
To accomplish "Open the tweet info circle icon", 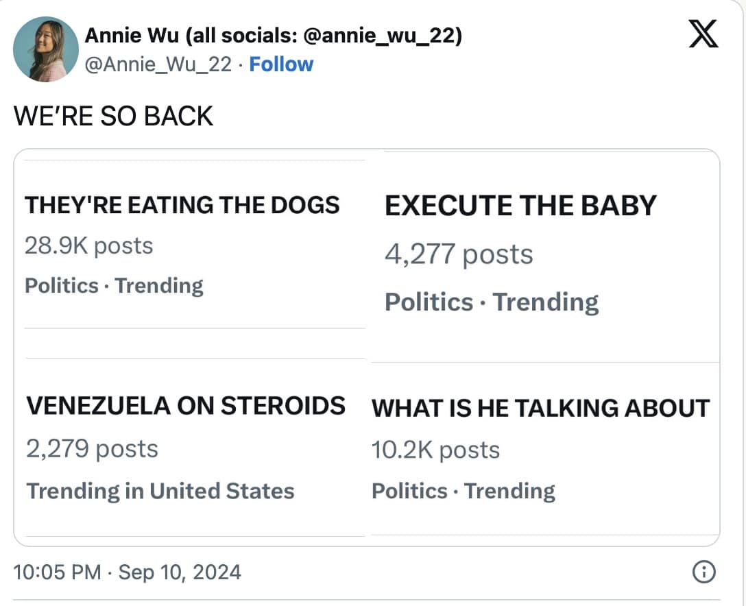I will 705,572.
